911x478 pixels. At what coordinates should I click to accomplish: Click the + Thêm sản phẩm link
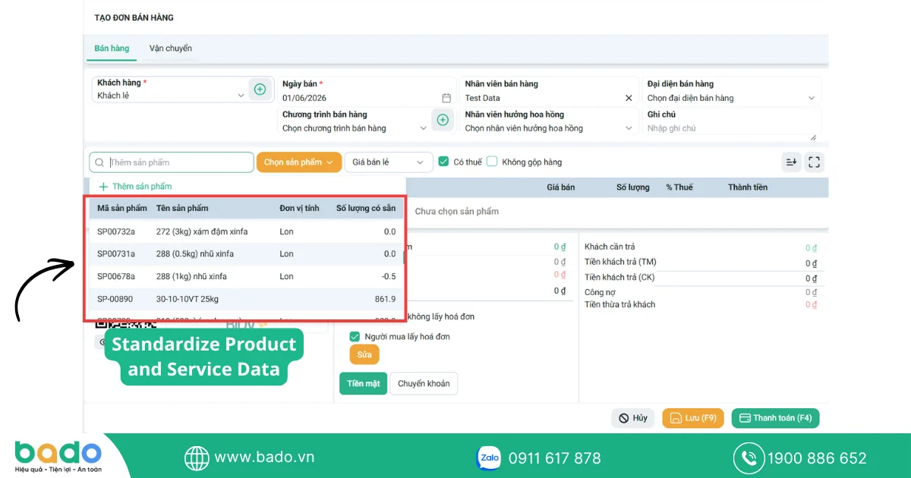pyautogui.click(x=135, y=187)
